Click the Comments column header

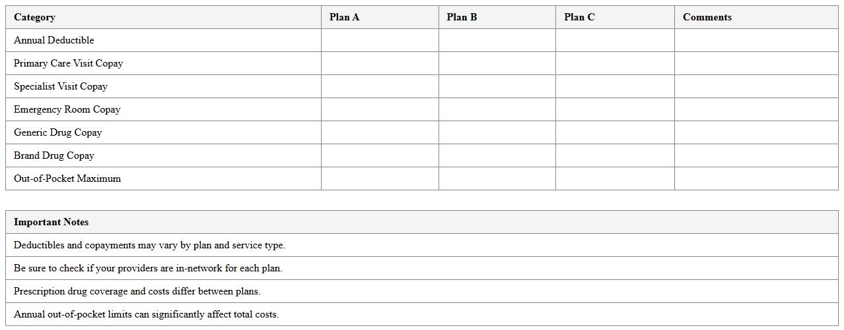[707, 17]
